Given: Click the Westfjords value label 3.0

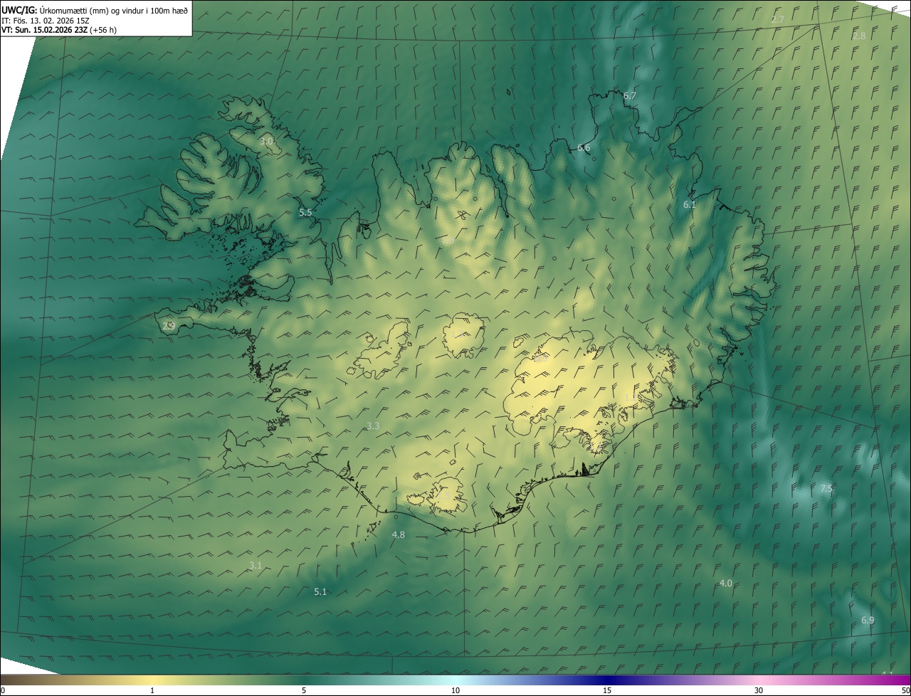Looking at the screenshot, I should pos(266,142).
